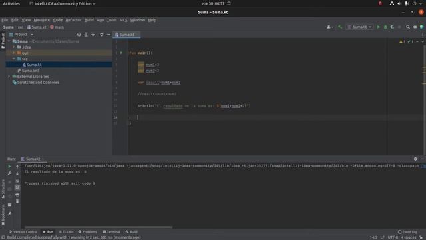The width and height of the screenshot is (426, 240).
Task: Open Run panel settings gear
Action: click(x=415, y=159)
